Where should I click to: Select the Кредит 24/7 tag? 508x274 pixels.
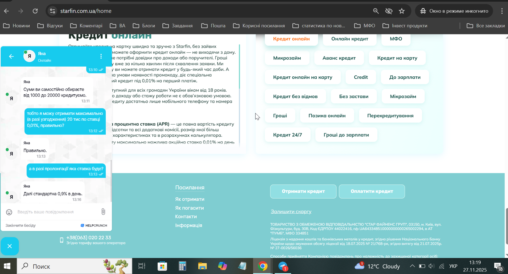288,135
